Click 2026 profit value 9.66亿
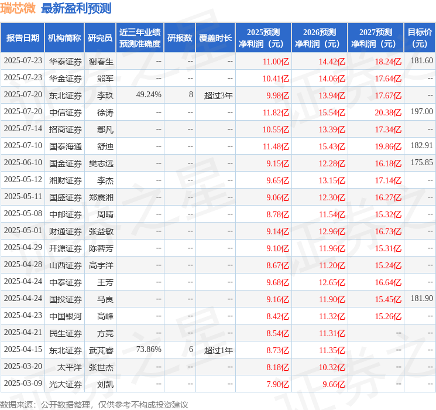The height and width of the screenshot is (410, 436). tap(334, 384)
